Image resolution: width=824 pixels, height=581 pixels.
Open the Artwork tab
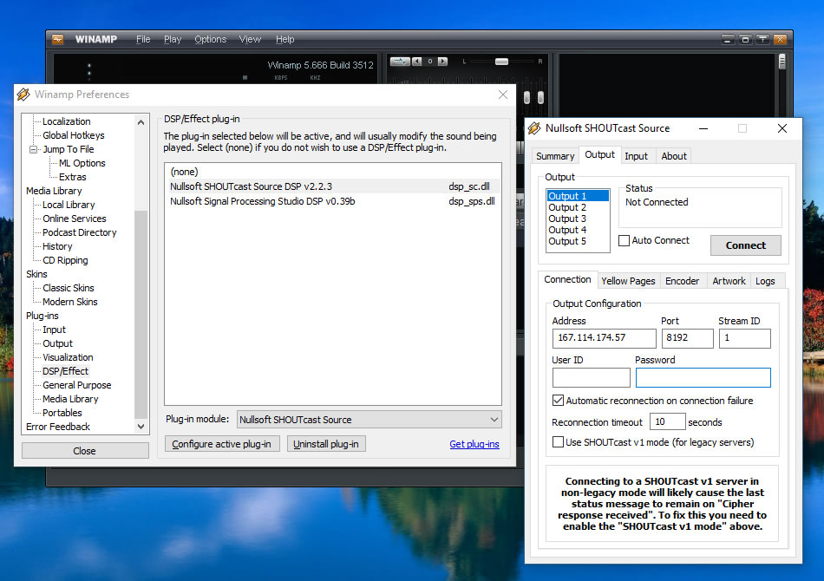[x=729, y=281]
